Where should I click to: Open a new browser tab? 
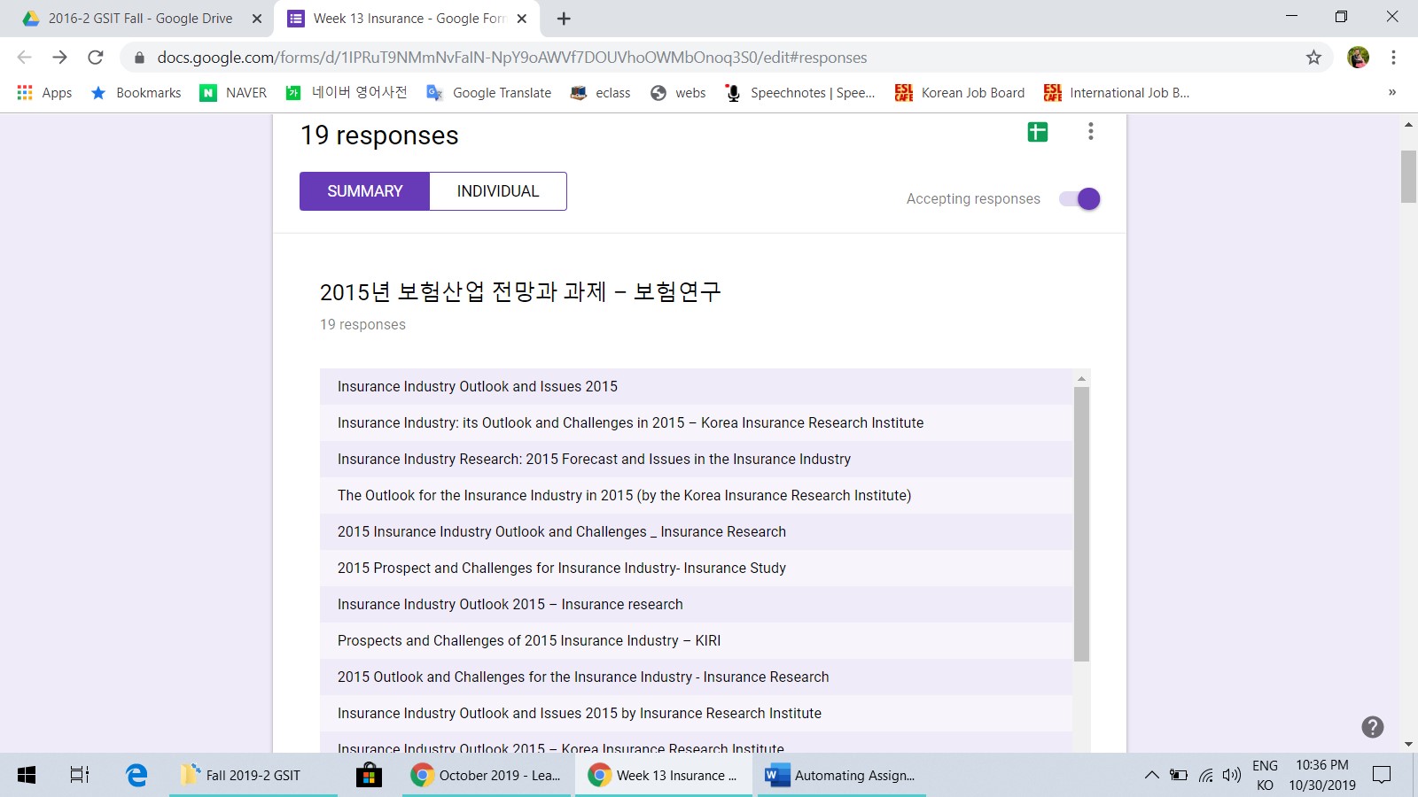(x=564, y=19)
